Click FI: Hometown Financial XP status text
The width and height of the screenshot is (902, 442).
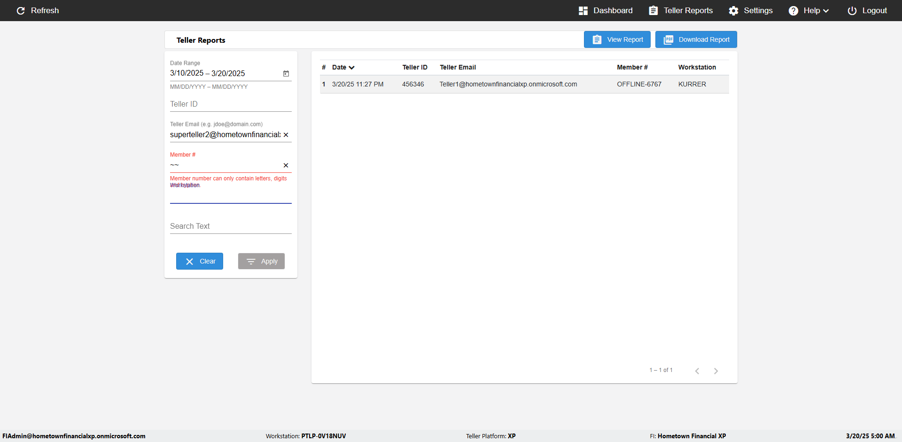pyautogui.click(x=688, y=436)
